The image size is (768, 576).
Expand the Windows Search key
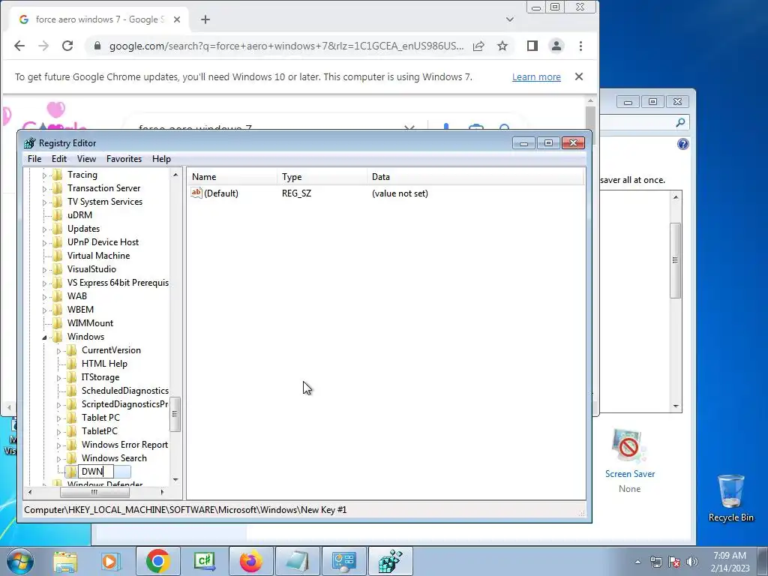tap(58, 459)
